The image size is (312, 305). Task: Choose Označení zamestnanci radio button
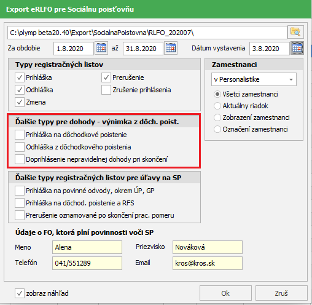click(217, 129)
